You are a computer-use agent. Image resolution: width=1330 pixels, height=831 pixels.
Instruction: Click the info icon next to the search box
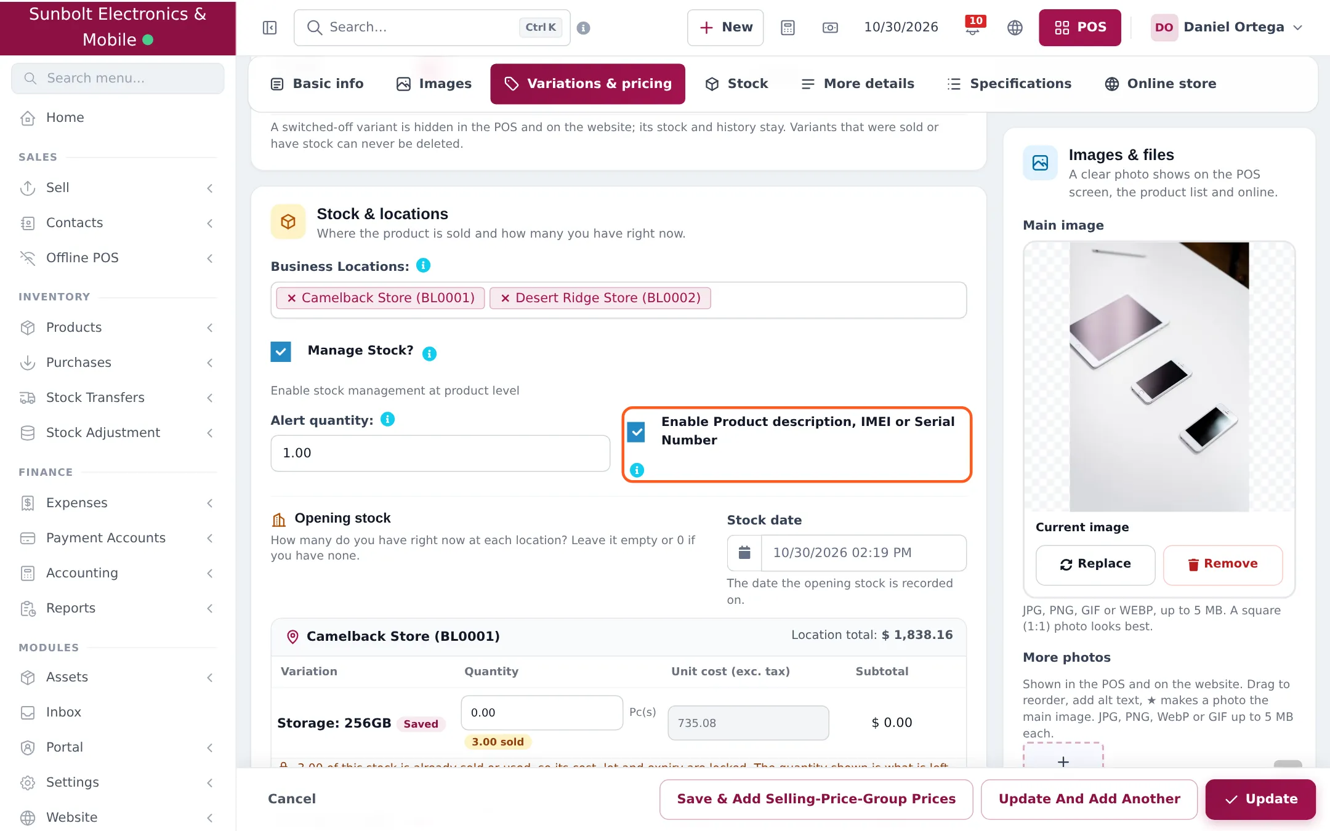584,28
